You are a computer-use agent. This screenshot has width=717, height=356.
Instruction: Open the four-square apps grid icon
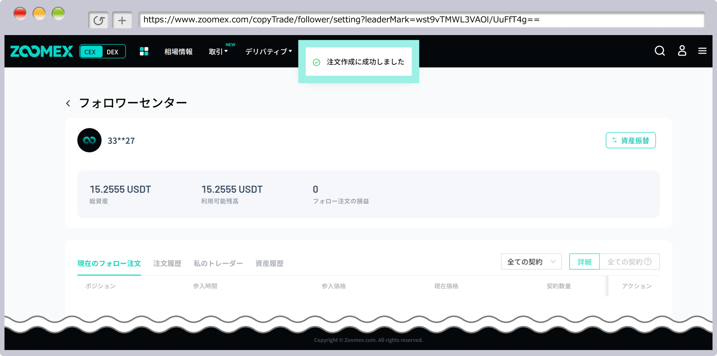click(x=144, y=51)
